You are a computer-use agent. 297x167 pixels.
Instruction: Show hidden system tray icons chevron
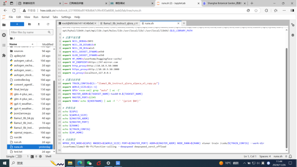click(x=244, y=163)
